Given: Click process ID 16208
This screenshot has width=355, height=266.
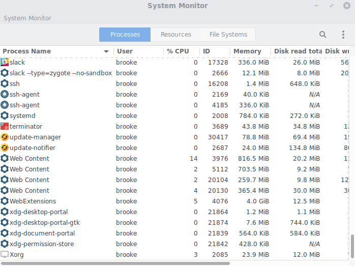Looking at the screenshot, I should click(x=218, y=83).
